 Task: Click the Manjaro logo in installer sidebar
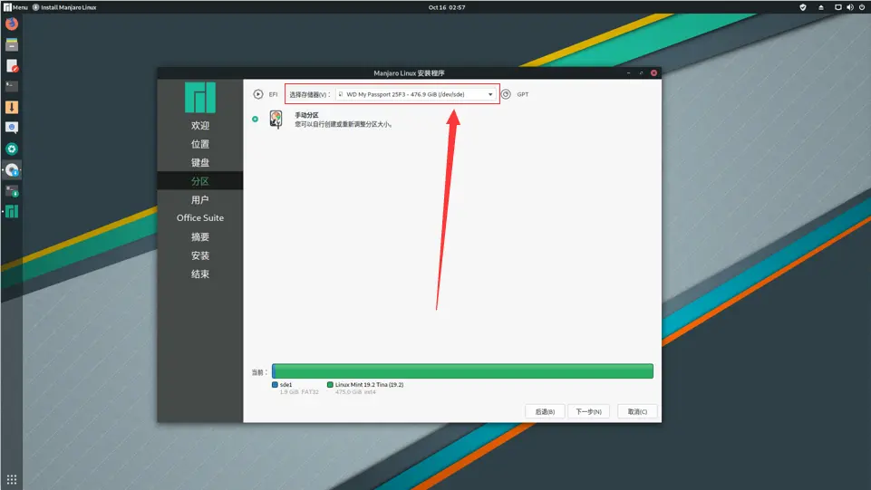[200, 97]
